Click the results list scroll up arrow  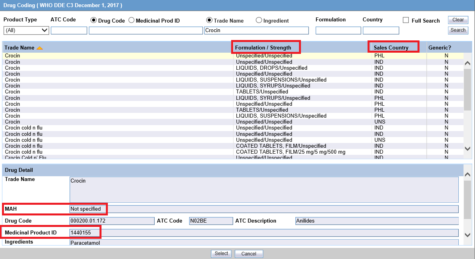[467, 63]
